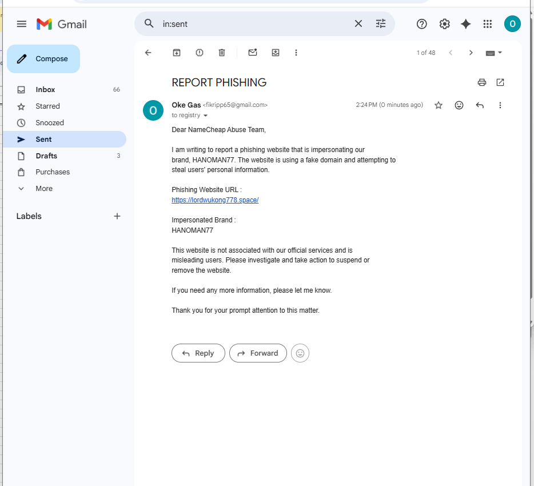The height and width of the screenshot is (486, 534).
Task: Reply using the header arrow icon
Action: click(x=480, y=105)
